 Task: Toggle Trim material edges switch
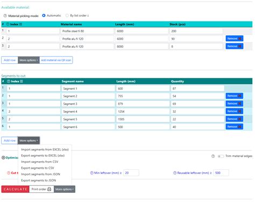[x=221, y=156]
